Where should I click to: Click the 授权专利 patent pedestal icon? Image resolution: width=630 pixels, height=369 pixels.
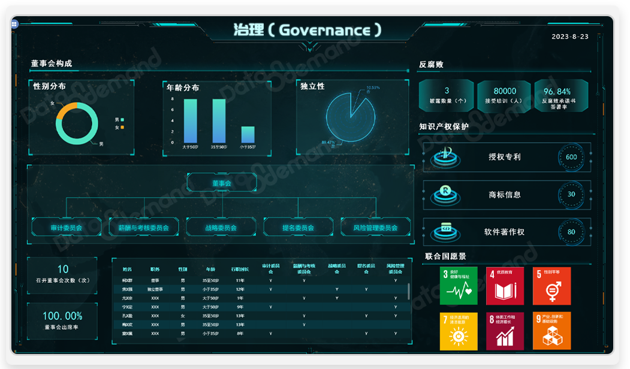(x=445, y=158)
